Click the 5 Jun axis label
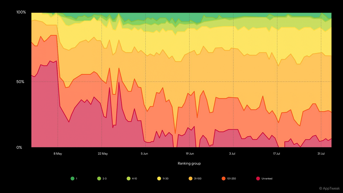 144,154
